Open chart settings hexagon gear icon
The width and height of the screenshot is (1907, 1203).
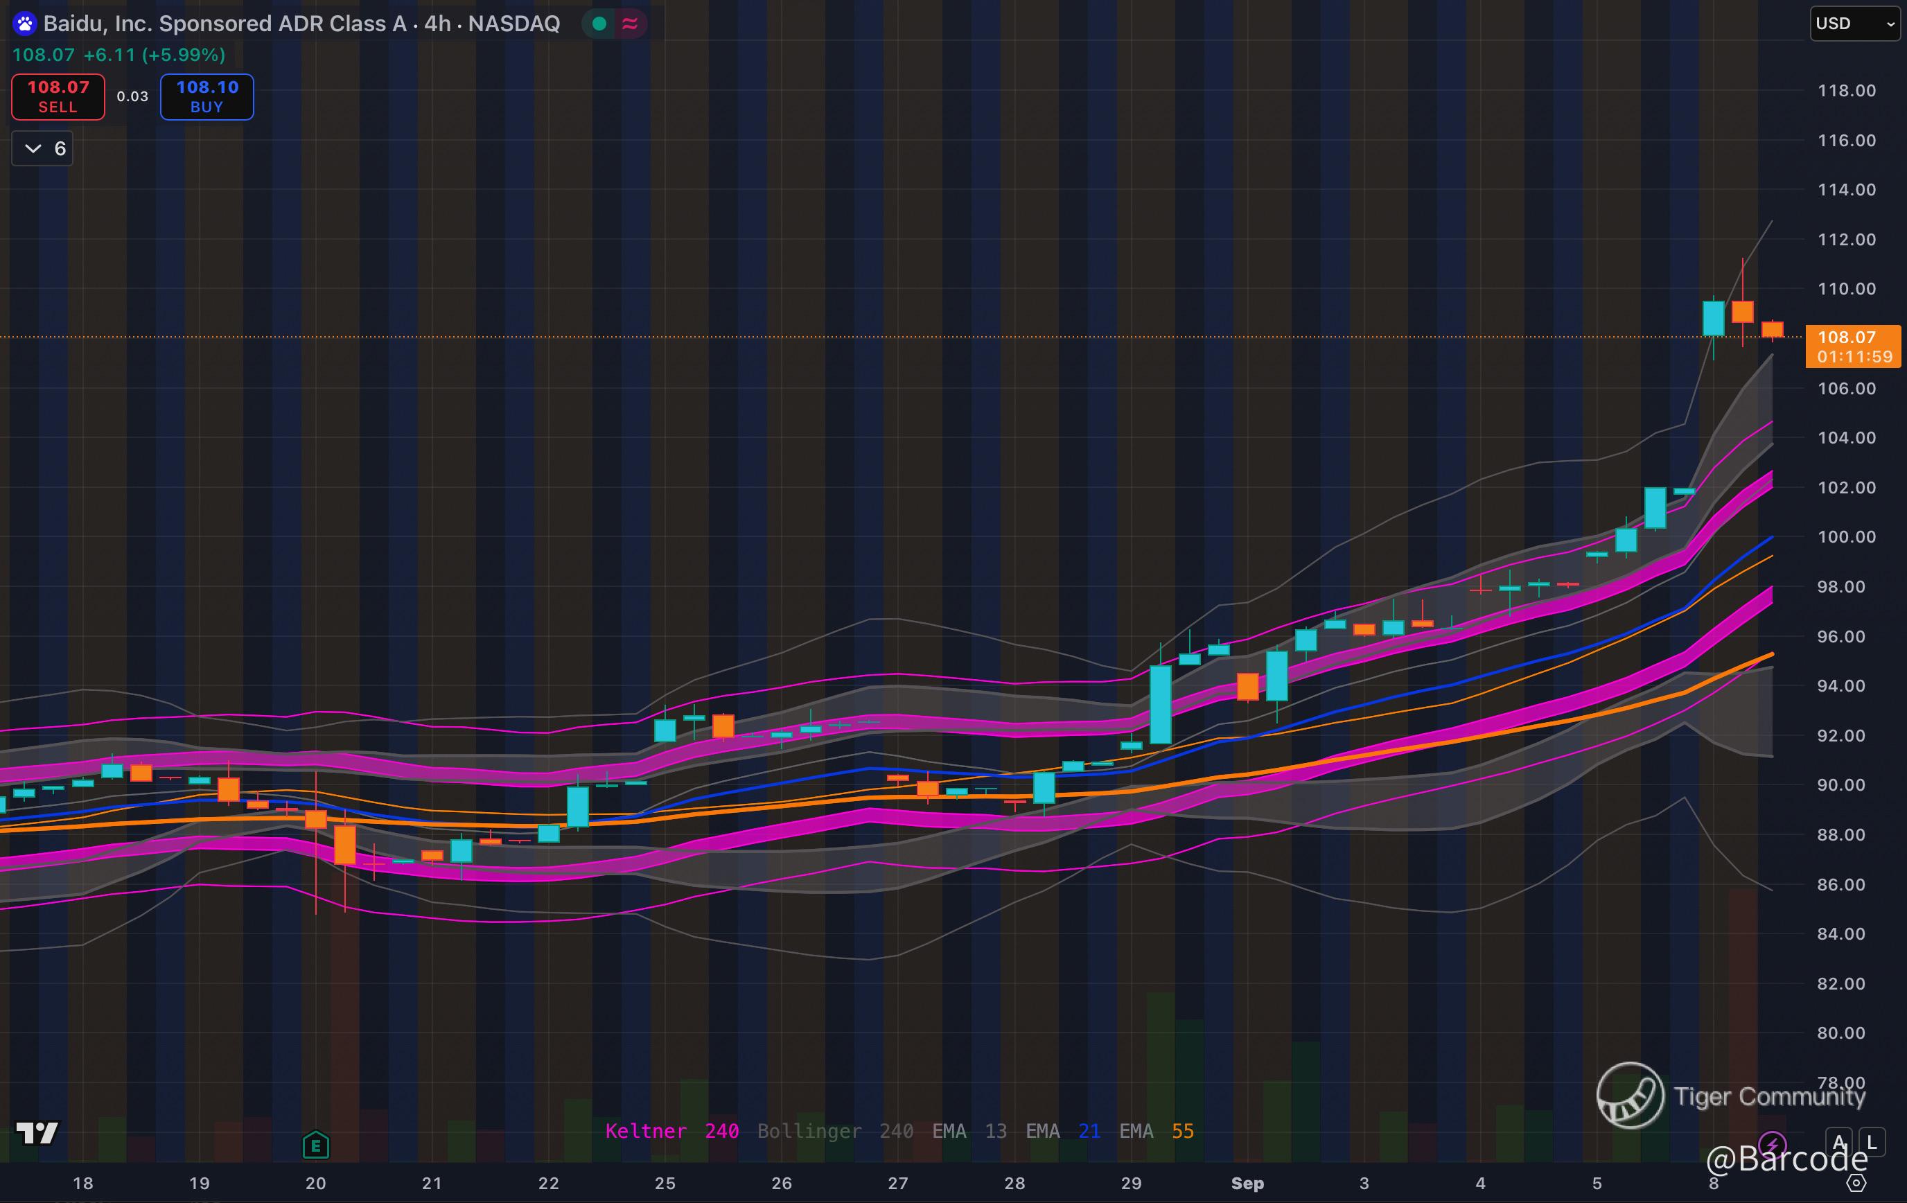click(1856, 1183)
